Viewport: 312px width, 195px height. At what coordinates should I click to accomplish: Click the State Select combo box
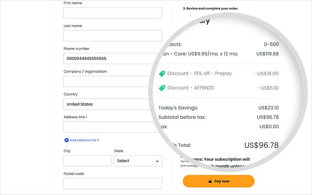tap(138, 161)
